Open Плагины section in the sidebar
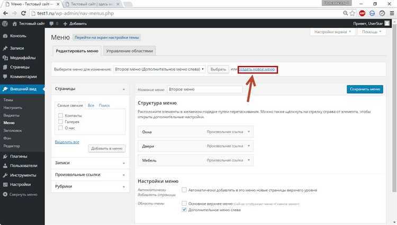Image resolution: width=397 pixels, height=225 pixels. click(x=19, y=156)
